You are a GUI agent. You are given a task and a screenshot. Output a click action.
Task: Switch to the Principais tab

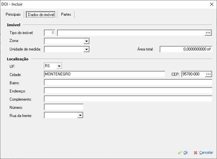point(13,15)
